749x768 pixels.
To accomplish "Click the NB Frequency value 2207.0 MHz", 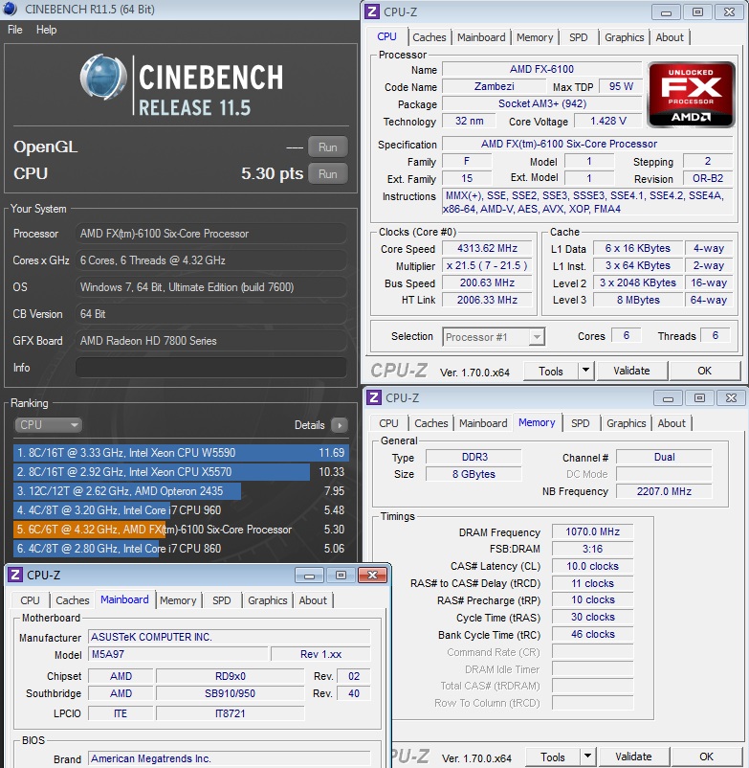I will click(664, 491).
